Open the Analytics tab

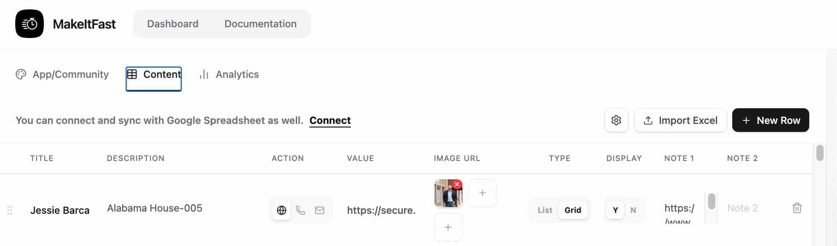pyautogui.click(x=229, y=74)
